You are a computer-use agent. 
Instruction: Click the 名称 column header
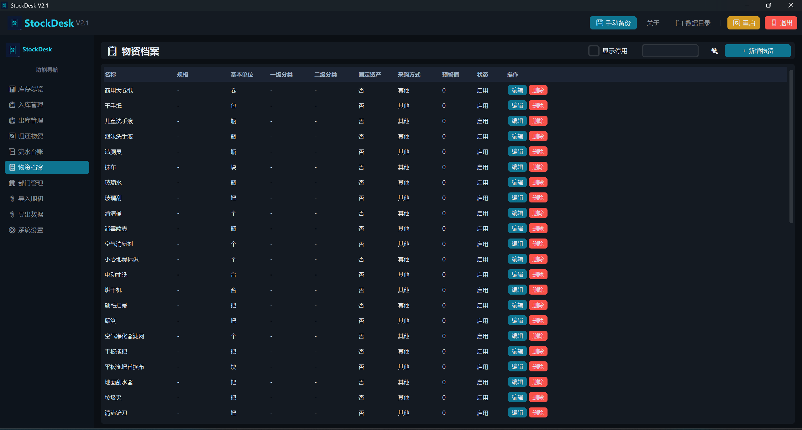point(110,75)
